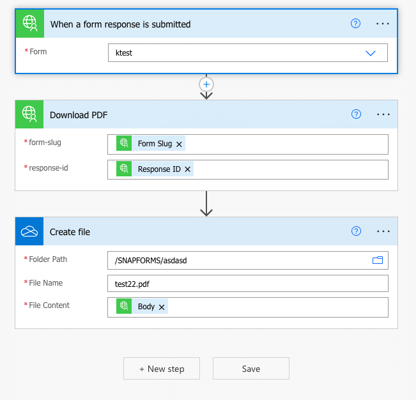The width and height of the screenshot is (416, 400).
Task: Insert a step using the plus connector
Action: tap(206, 84)
